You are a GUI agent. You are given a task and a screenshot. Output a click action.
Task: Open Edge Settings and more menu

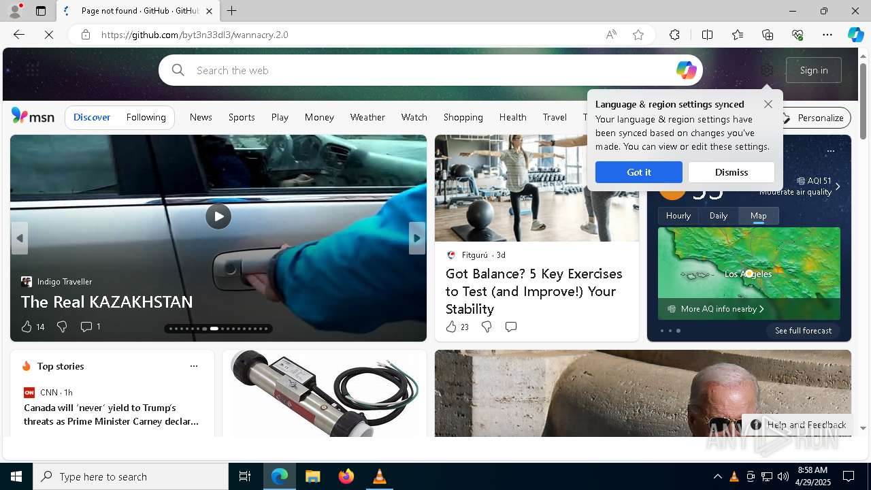pyautogui.click(x=827, y=35)
